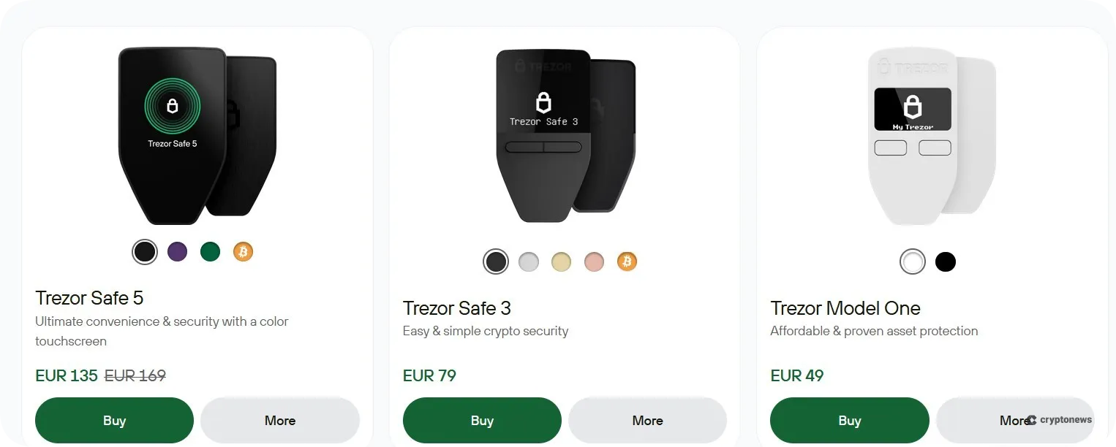Buy the Trezor Safe 5
Image resolution: width=1116 pixels, height=447 pixels.
coord(114,420)
